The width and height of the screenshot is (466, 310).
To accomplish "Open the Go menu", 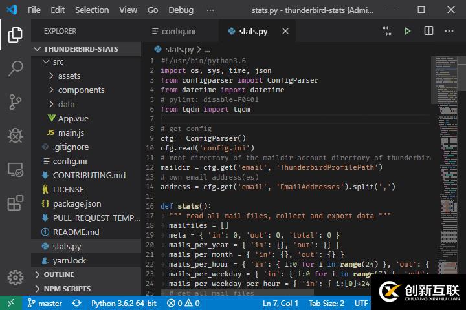I will point(153,10).
